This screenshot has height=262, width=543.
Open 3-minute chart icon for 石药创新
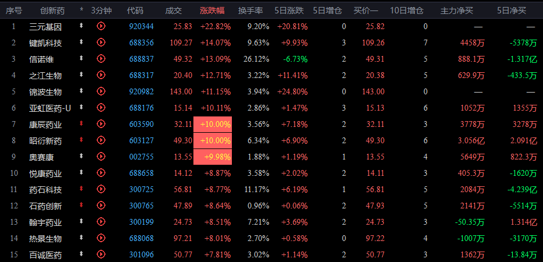tap(101, 206)
